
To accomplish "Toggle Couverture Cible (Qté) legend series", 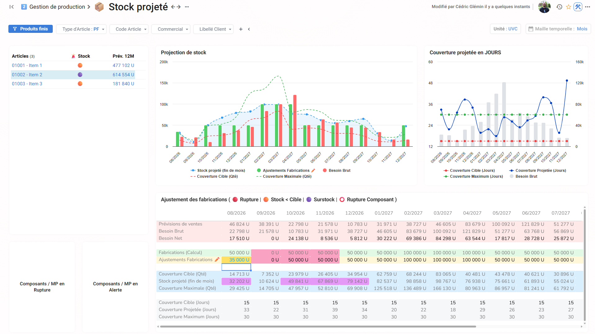I will tap(214, 176).
